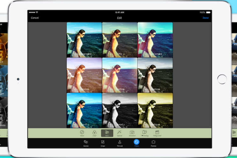Choose the 70s filter thumbnail
The height and width of the screenshot is (158, 237).
click(x=120, y=40)
